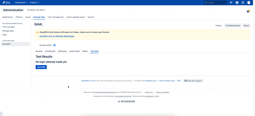Go Back using the Back link
Image resolution: width=255 pixels, height=116 pixels.
(219, 26)
